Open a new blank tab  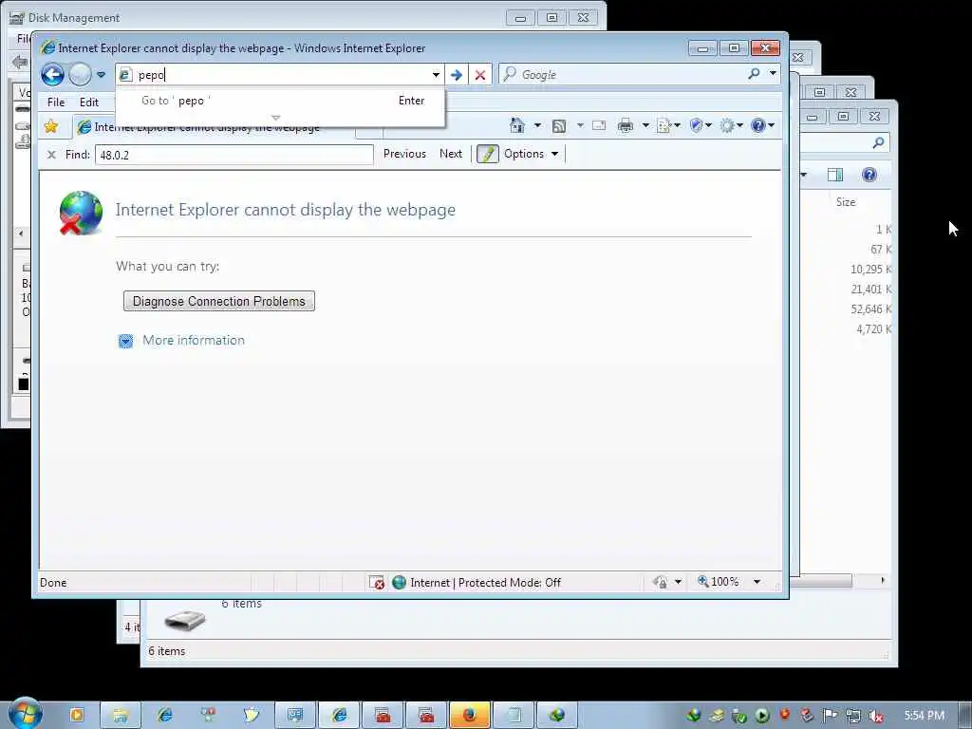coord(369,131)
